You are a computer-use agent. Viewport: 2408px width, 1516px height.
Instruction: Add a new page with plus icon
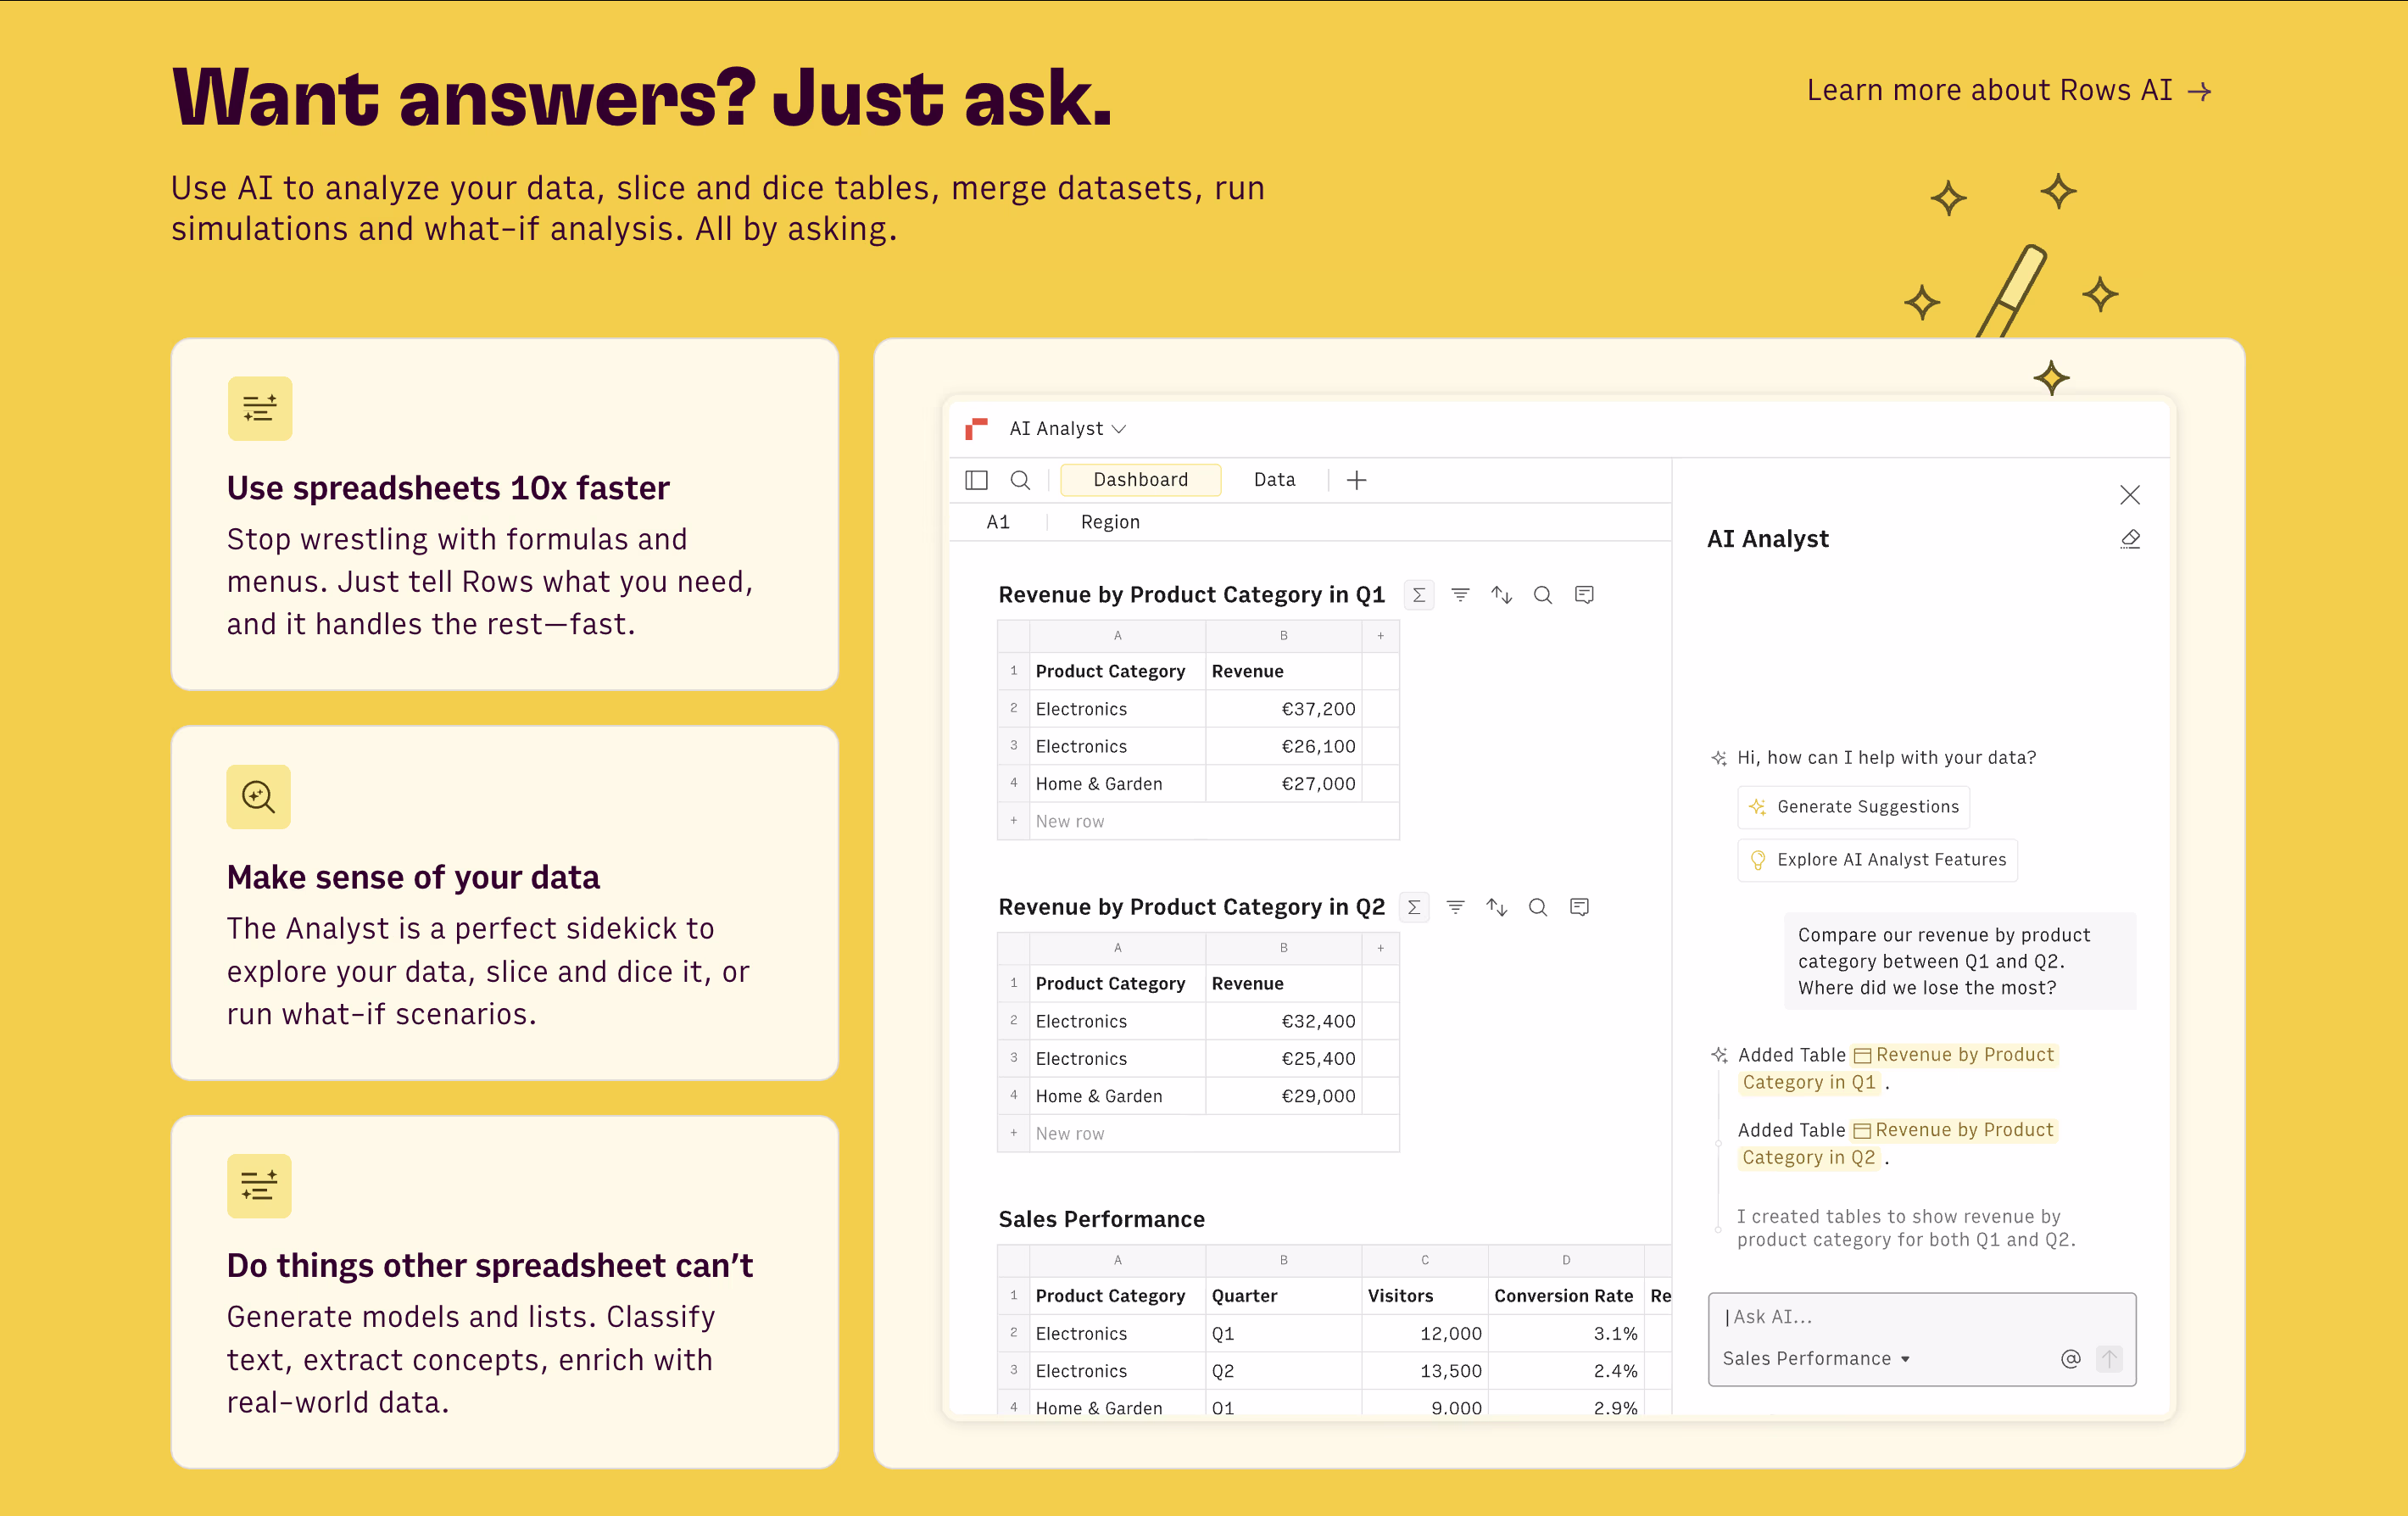point(1356,480)
